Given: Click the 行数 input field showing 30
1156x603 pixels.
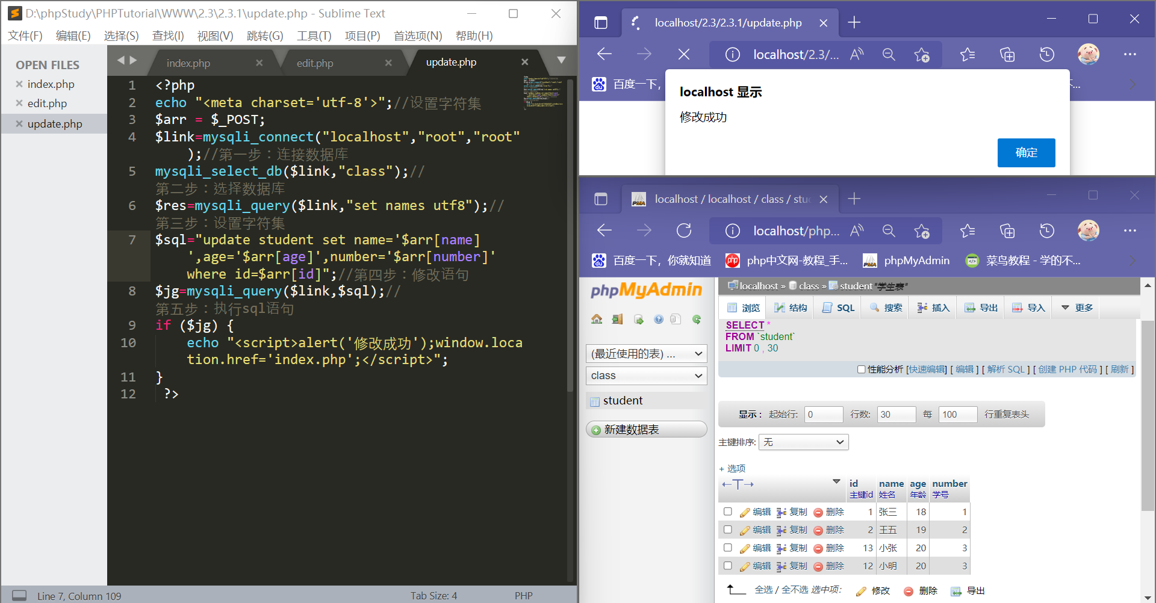Looking at the screenshot, I should pyautogui.click(x=897, y=415).
